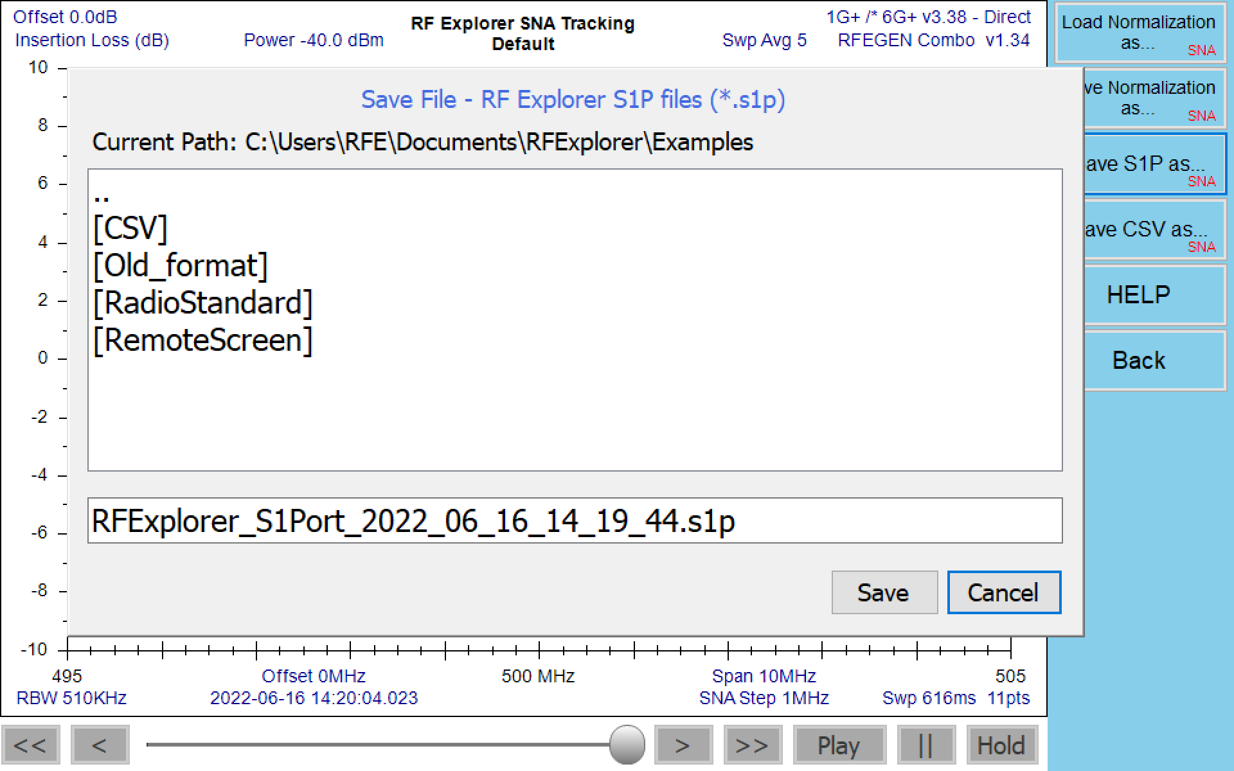Click the Current Path text
1234x771 pixels.
(422, 142)
